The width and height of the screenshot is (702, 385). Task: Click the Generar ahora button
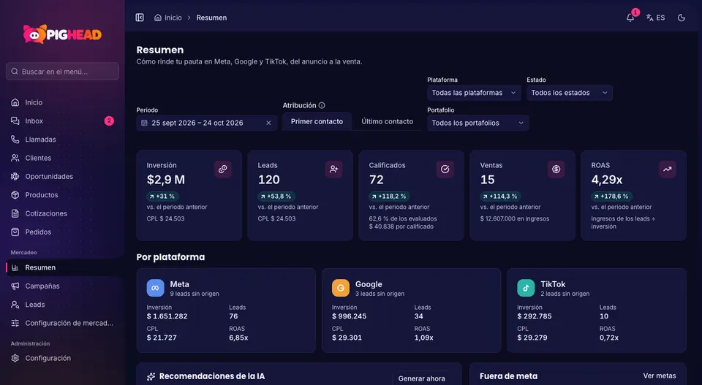pyautogui.click(x=422, y=378)
